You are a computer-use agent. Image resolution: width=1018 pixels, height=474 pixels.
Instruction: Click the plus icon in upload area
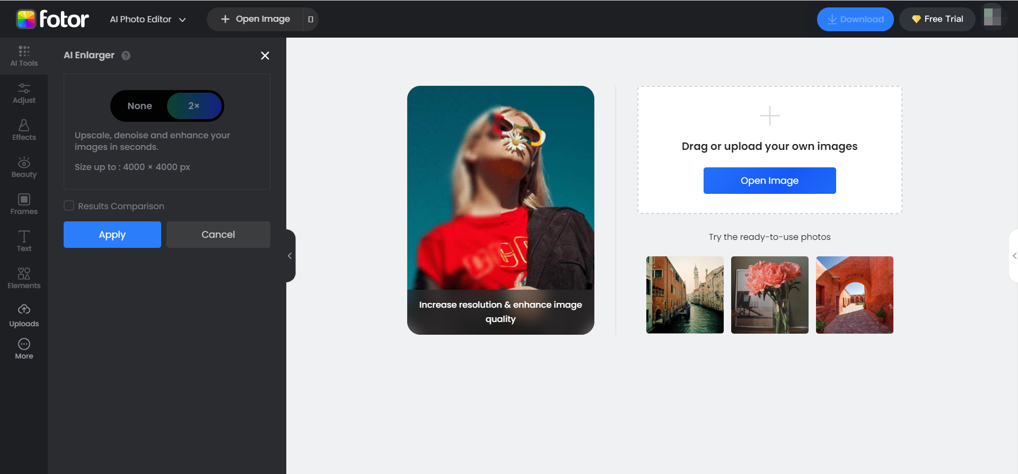click(x=769, y=115)
